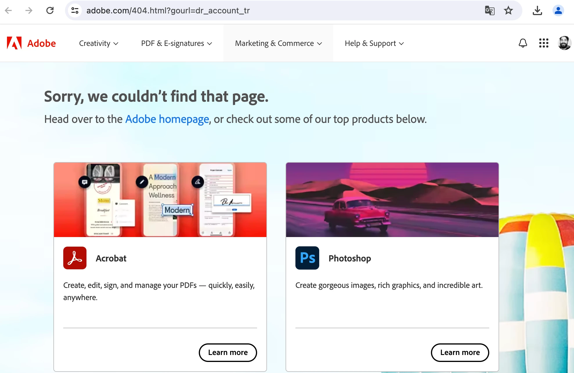Click the Photoshop retro car banner image
Image resolution: width=574 pixels, height=373 pixels.
tap(392, 200)
